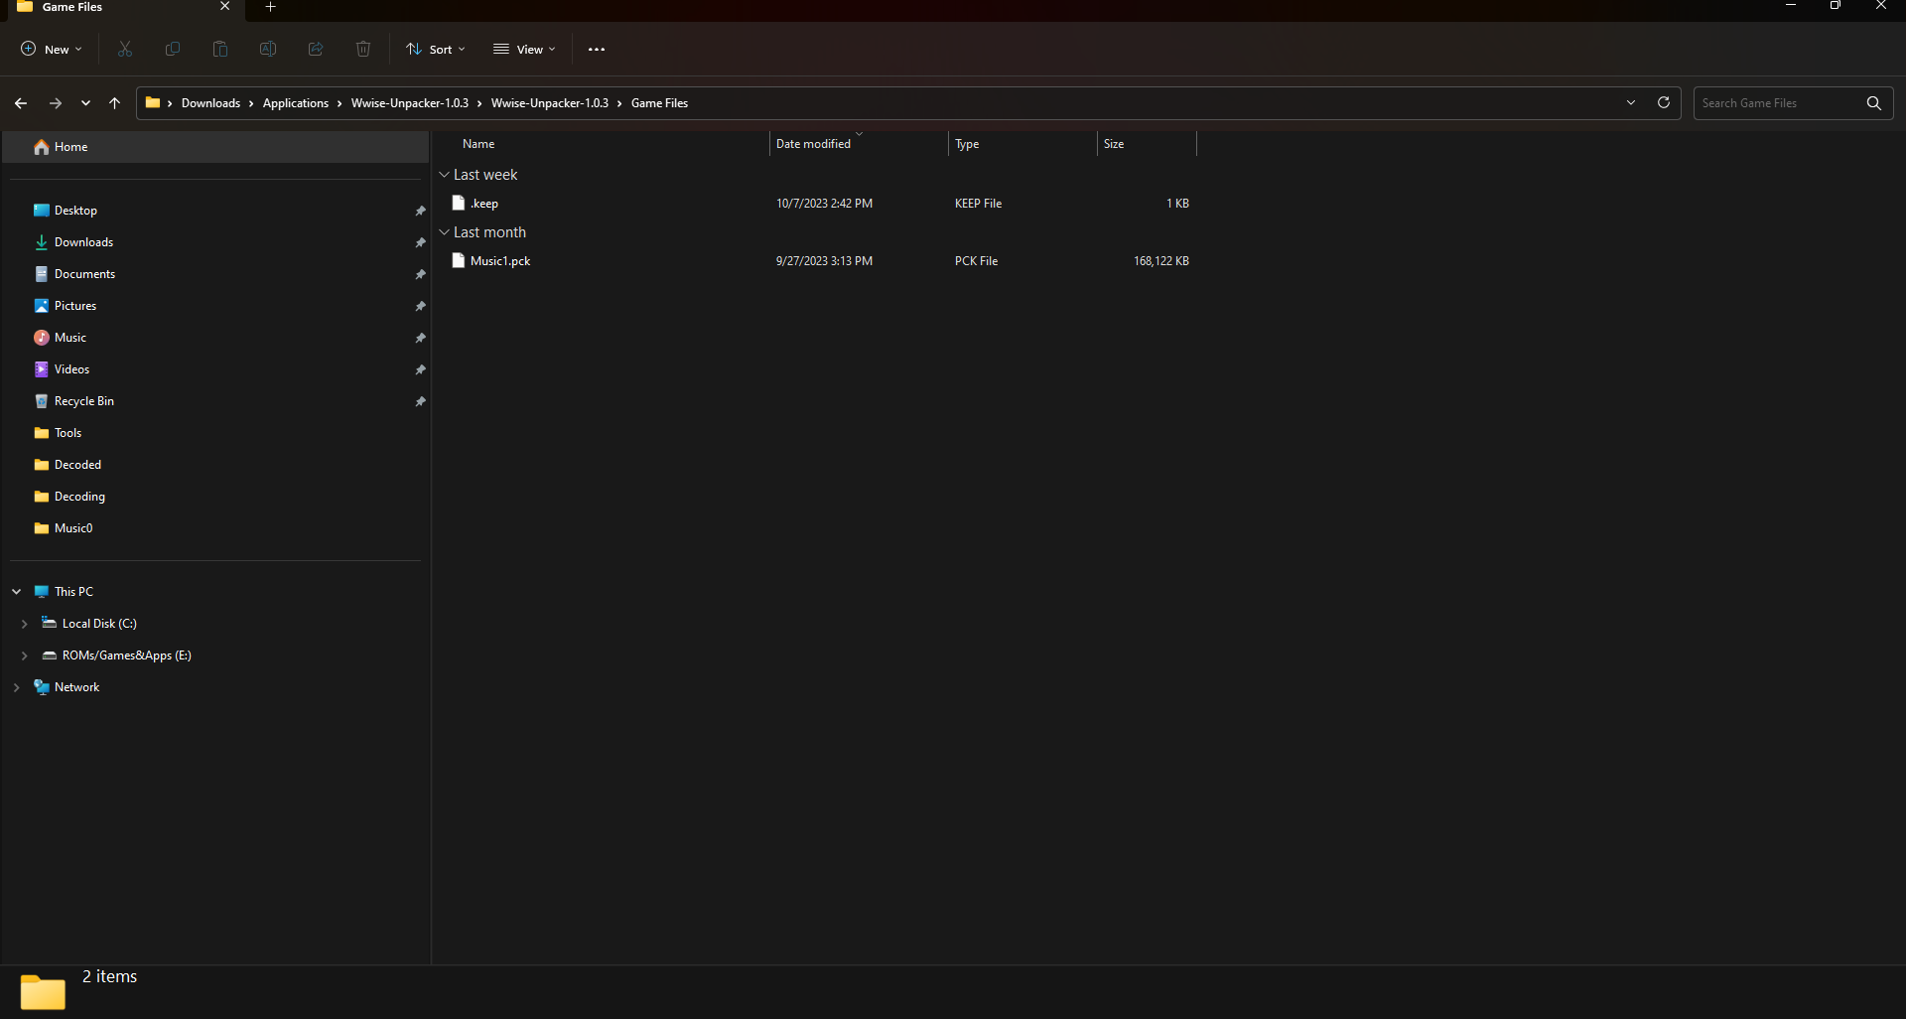This screenshot has width=1906, height=1019.
Task: Click the Cut scissors icon in toolbar
Action: (125, 50)
